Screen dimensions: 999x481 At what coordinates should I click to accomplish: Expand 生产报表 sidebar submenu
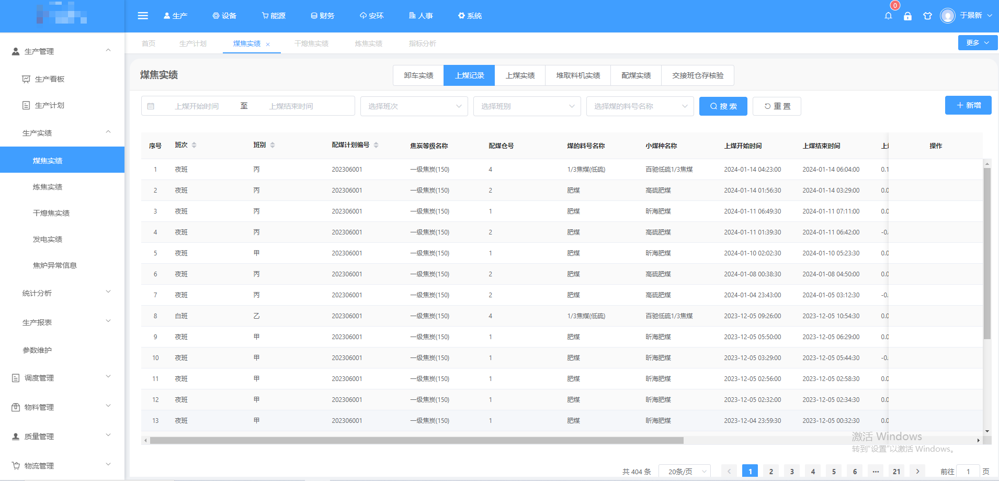click(62, 322)
